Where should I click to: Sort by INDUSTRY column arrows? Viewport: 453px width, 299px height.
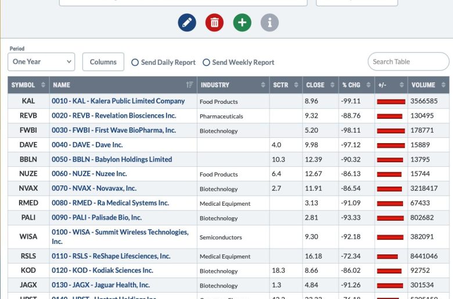(x=263, y=85)
